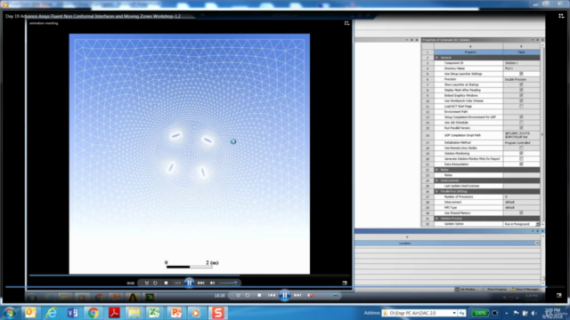Collapse the Notes property group
This screenshot has height=320, width=570.
tap(437, 170)
